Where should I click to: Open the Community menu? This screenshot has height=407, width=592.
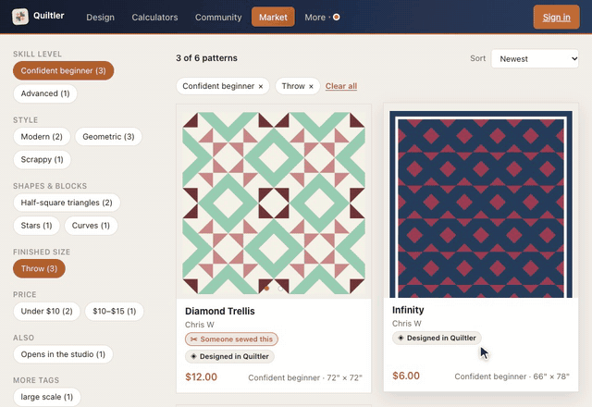click(x=218, y=17)
